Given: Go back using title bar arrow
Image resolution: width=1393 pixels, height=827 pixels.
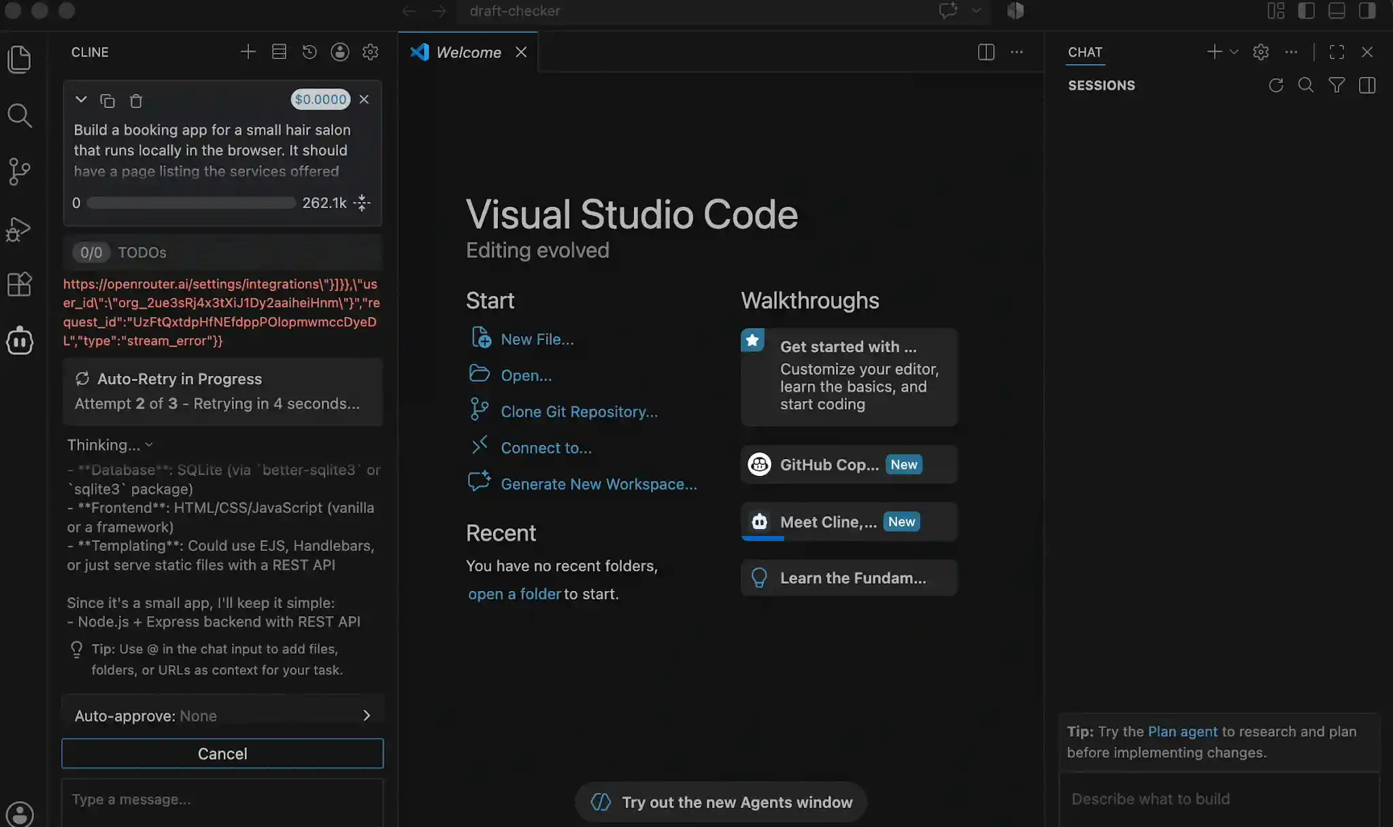Looking at the screenshot, I should click(409, 11).
